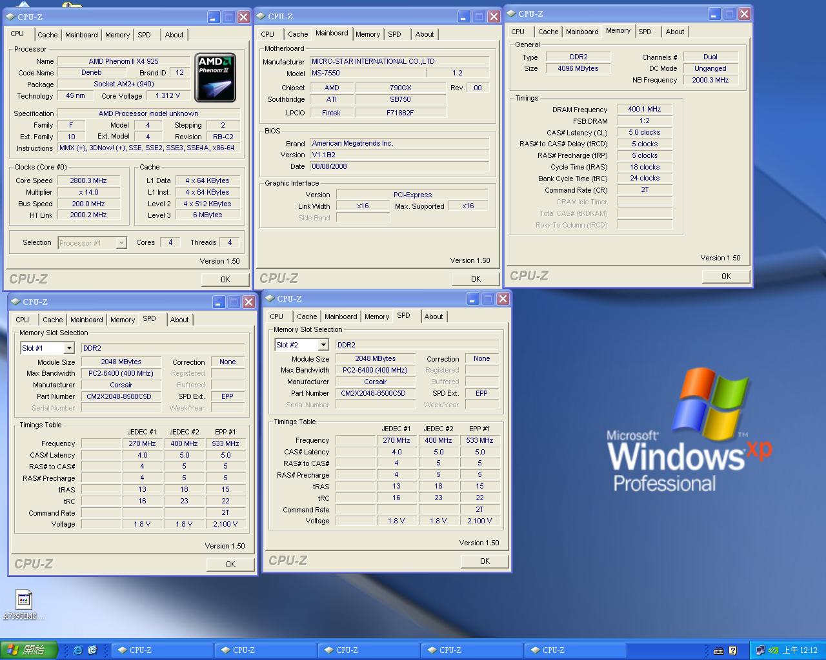Click the Level 3 cache value 6 MBytes
The width and height of the screenshot is (826, 660).
(207, 215)
